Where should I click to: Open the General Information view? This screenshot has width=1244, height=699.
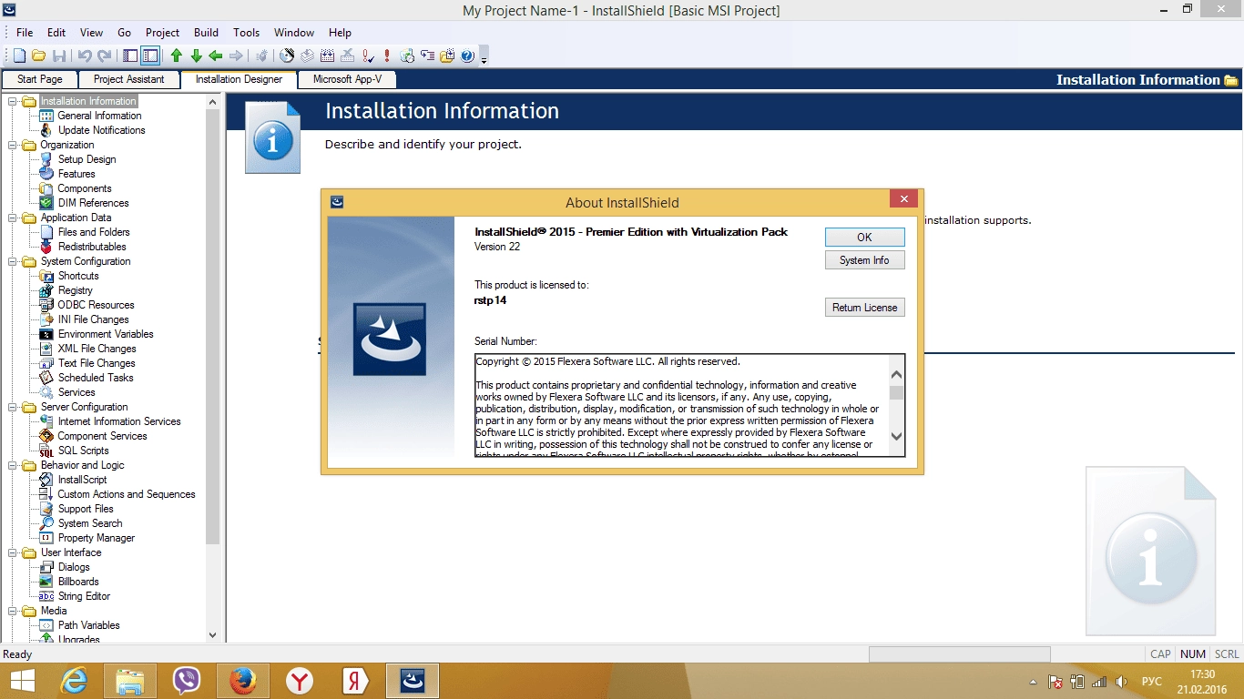coord(99,116)
